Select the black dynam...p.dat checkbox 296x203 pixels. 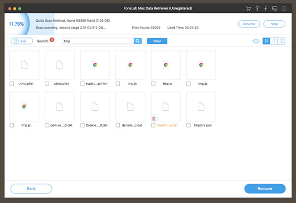click(118, 125)
